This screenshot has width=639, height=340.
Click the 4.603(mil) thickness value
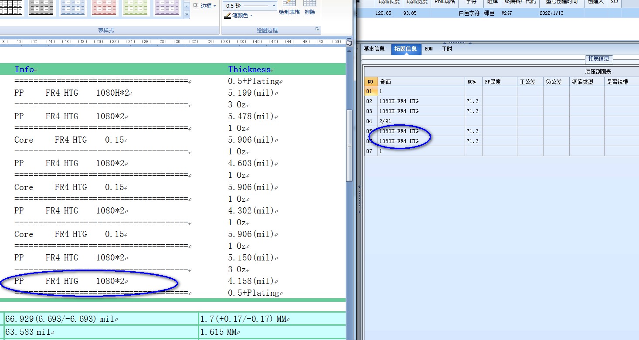[x=251, y=163]
